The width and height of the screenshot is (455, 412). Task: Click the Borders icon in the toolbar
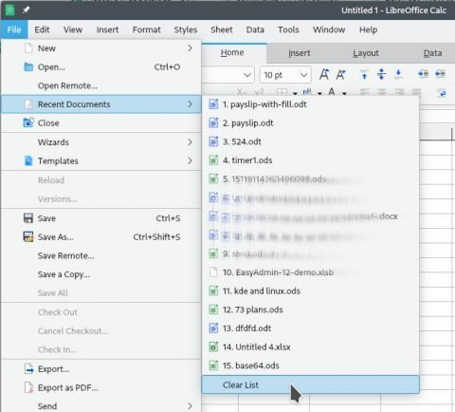tap(282, 92)
